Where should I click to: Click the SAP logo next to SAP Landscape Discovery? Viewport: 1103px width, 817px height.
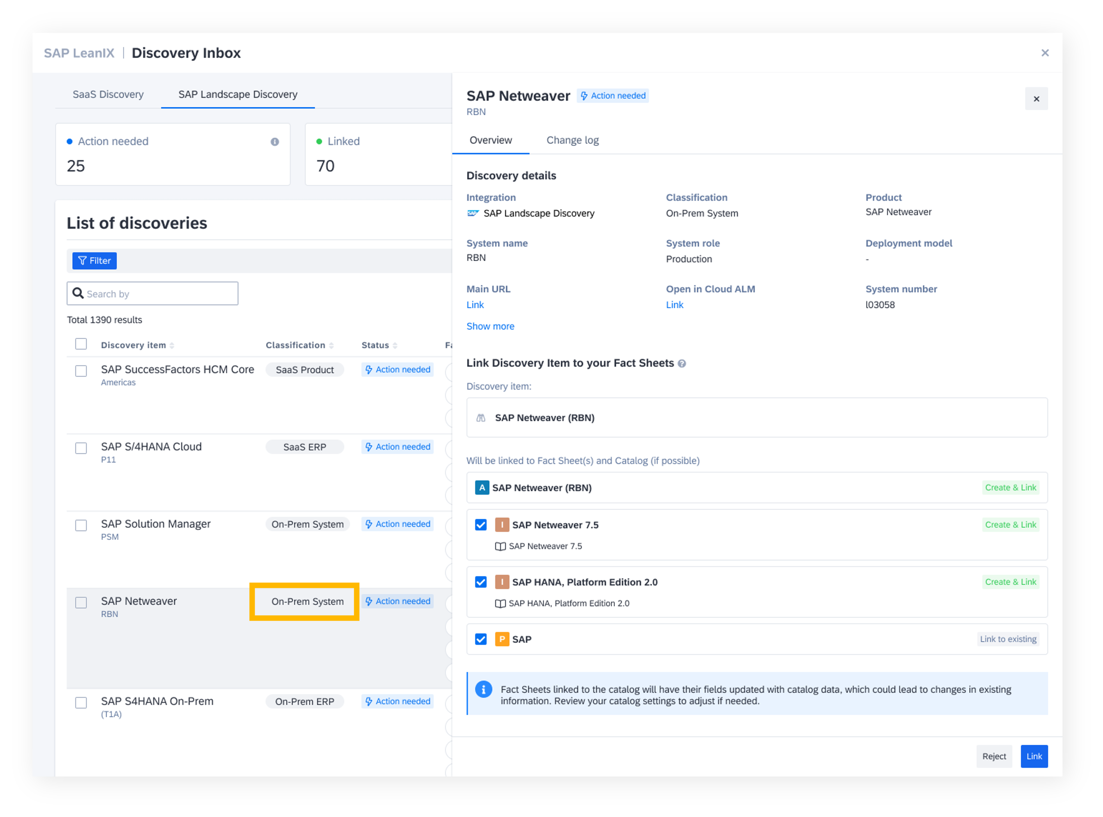[x=473, y=213]
